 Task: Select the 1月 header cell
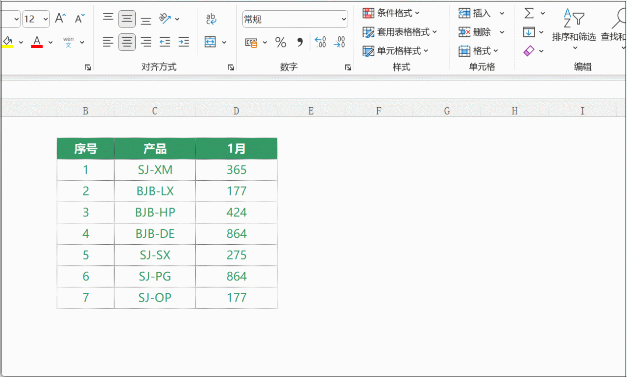pos(237,149)
